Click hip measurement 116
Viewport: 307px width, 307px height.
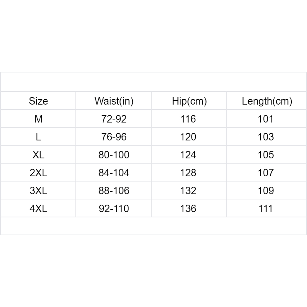[x=188, y=119]
